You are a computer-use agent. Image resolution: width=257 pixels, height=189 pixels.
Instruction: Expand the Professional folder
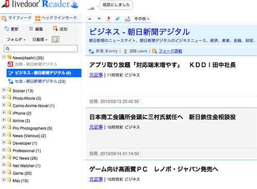[4, 149]
